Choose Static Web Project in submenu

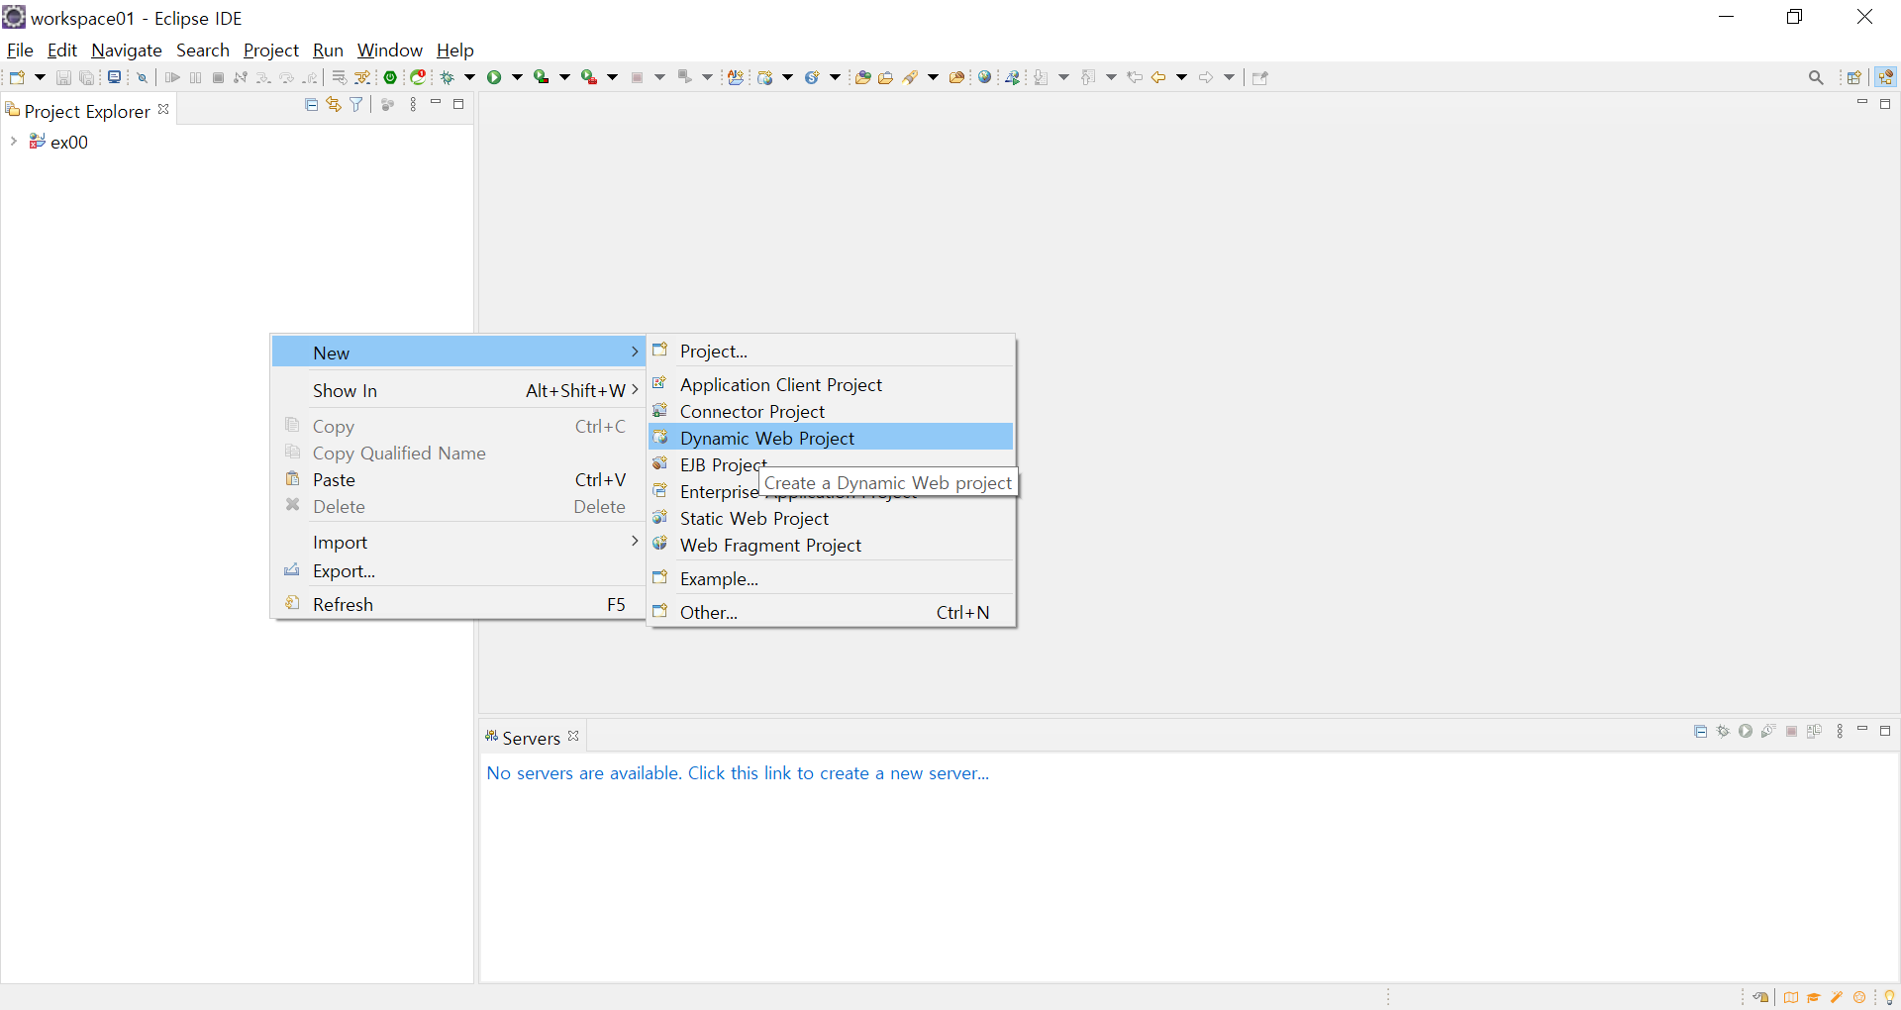tap(831, 518)
